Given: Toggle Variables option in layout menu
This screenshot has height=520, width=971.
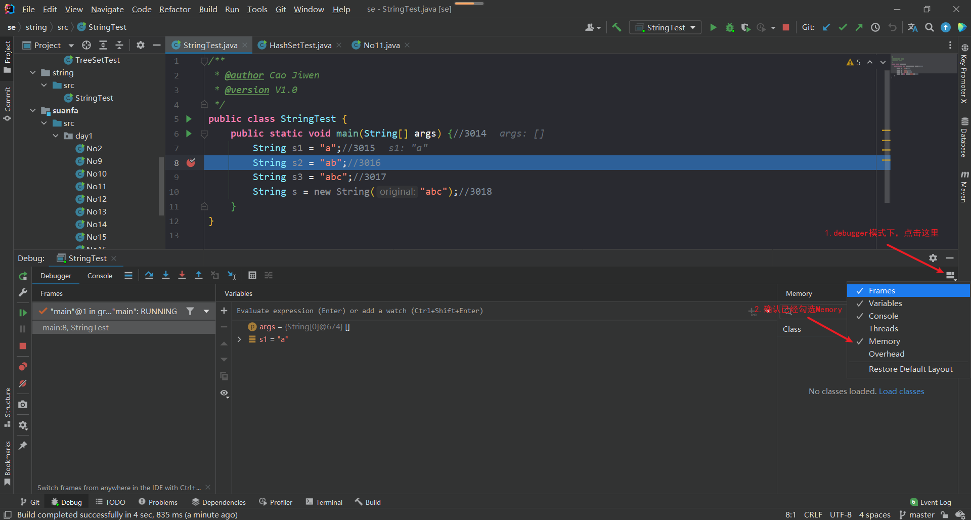Looking at the screenshot, I should (908, 303).
